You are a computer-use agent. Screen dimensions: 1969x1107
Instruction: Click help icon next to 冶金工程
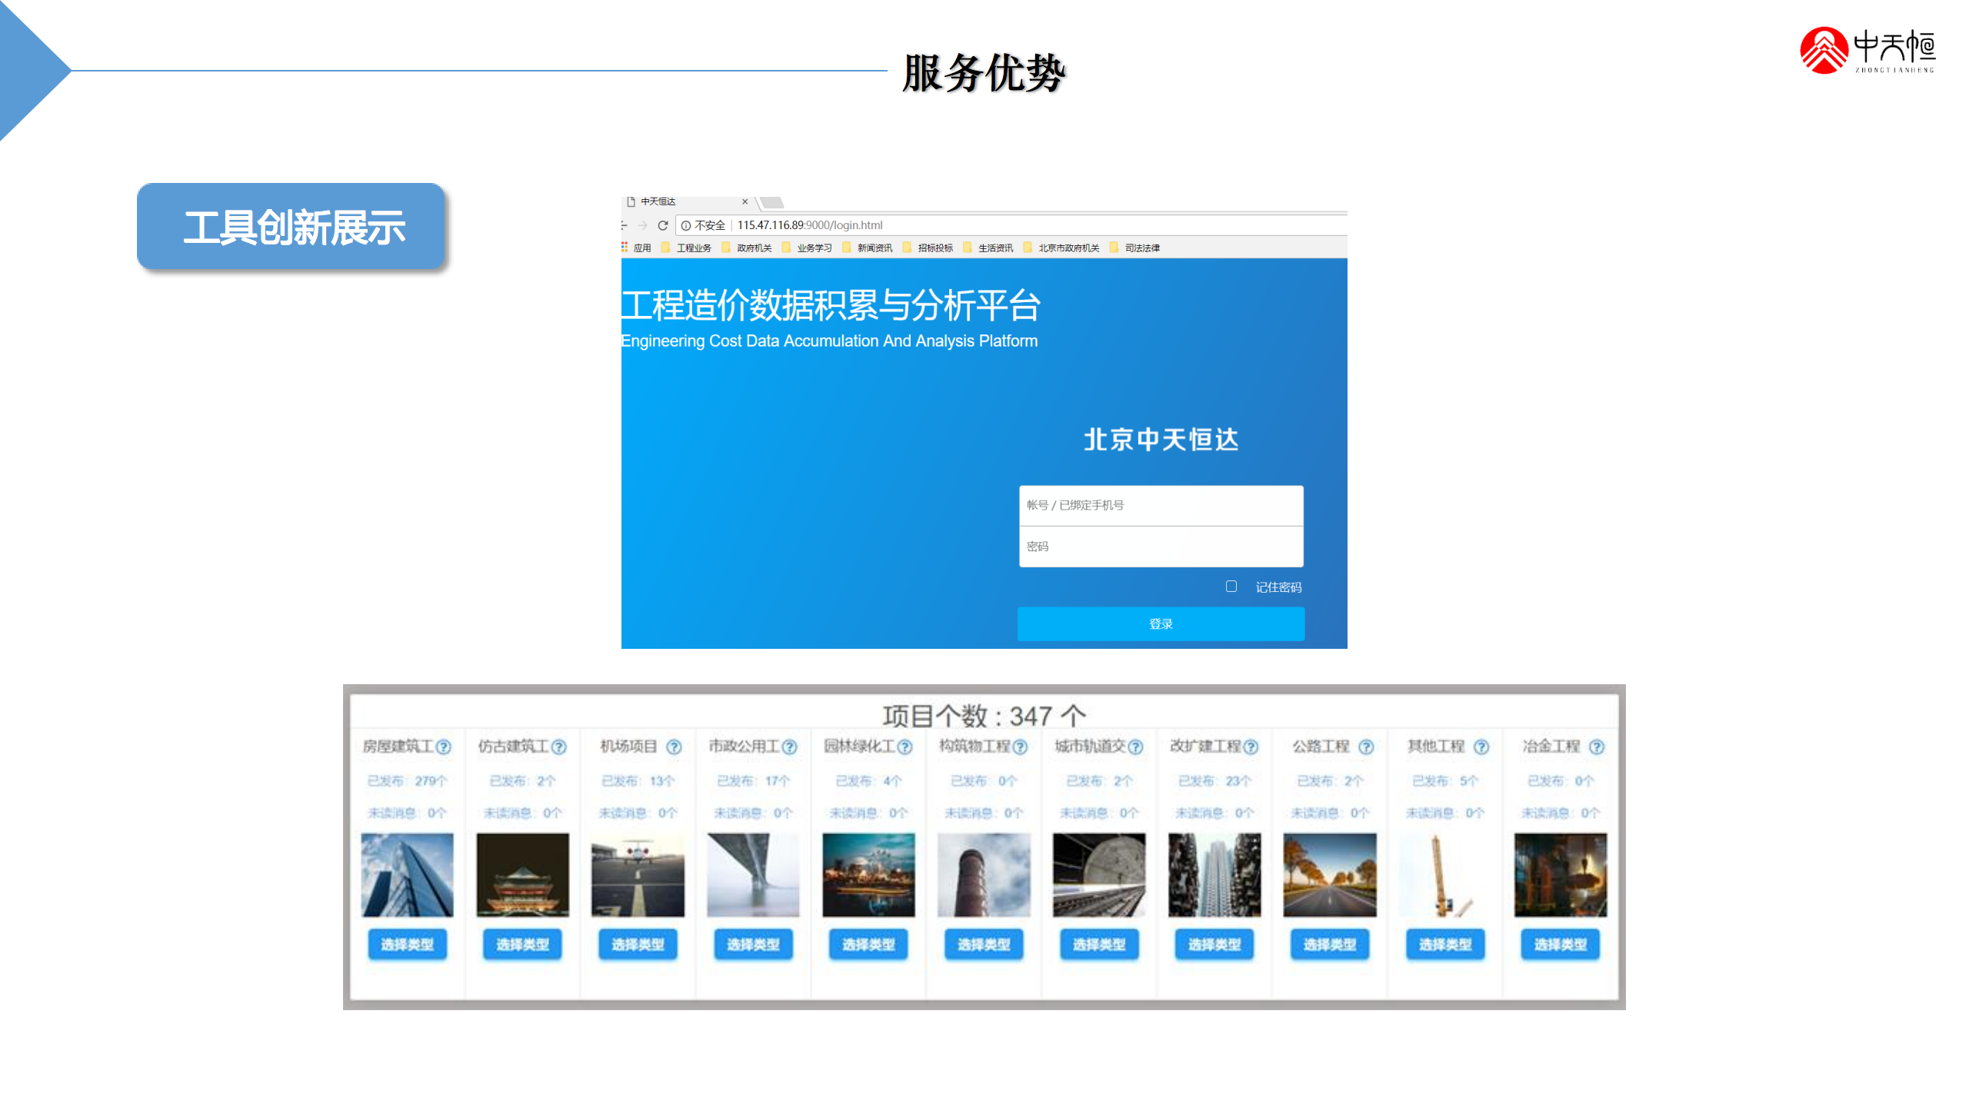tap(1597, 746)
